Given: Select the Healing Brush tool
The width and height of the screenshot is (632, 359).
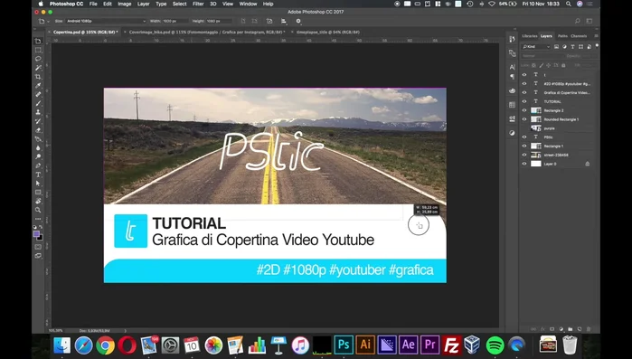Looking at the screenshot, I should click(38, 94).
